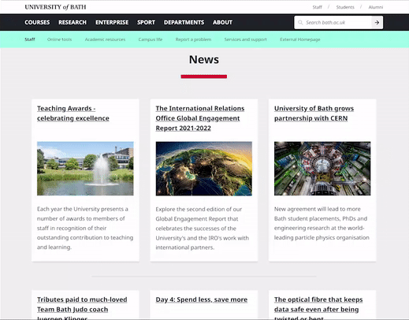Open Day 4: Spend less, save more
The height and width of the screenshot is (320, 409).
pos(202,300)
